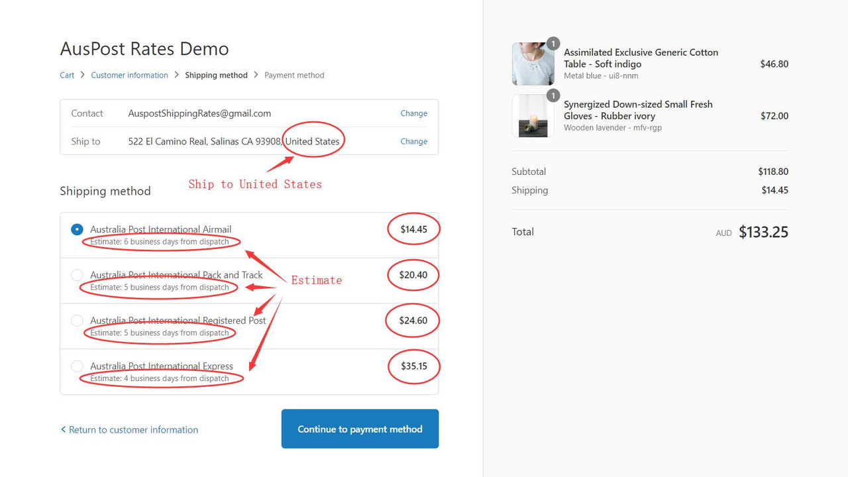Change the Ship to address
This screenshot has height=477, width=848.
pyautogui.click(x=413, y=141)
